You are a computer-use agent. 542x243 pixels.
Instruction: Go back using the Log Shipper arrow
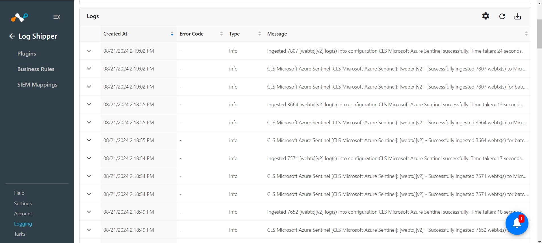[12, 36]
